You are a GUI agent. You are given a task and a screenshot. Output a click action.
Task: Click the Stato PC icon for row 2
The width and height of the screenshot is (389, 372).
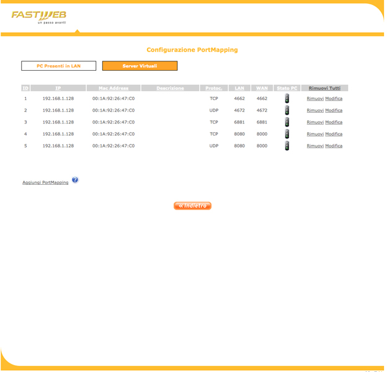287,110
